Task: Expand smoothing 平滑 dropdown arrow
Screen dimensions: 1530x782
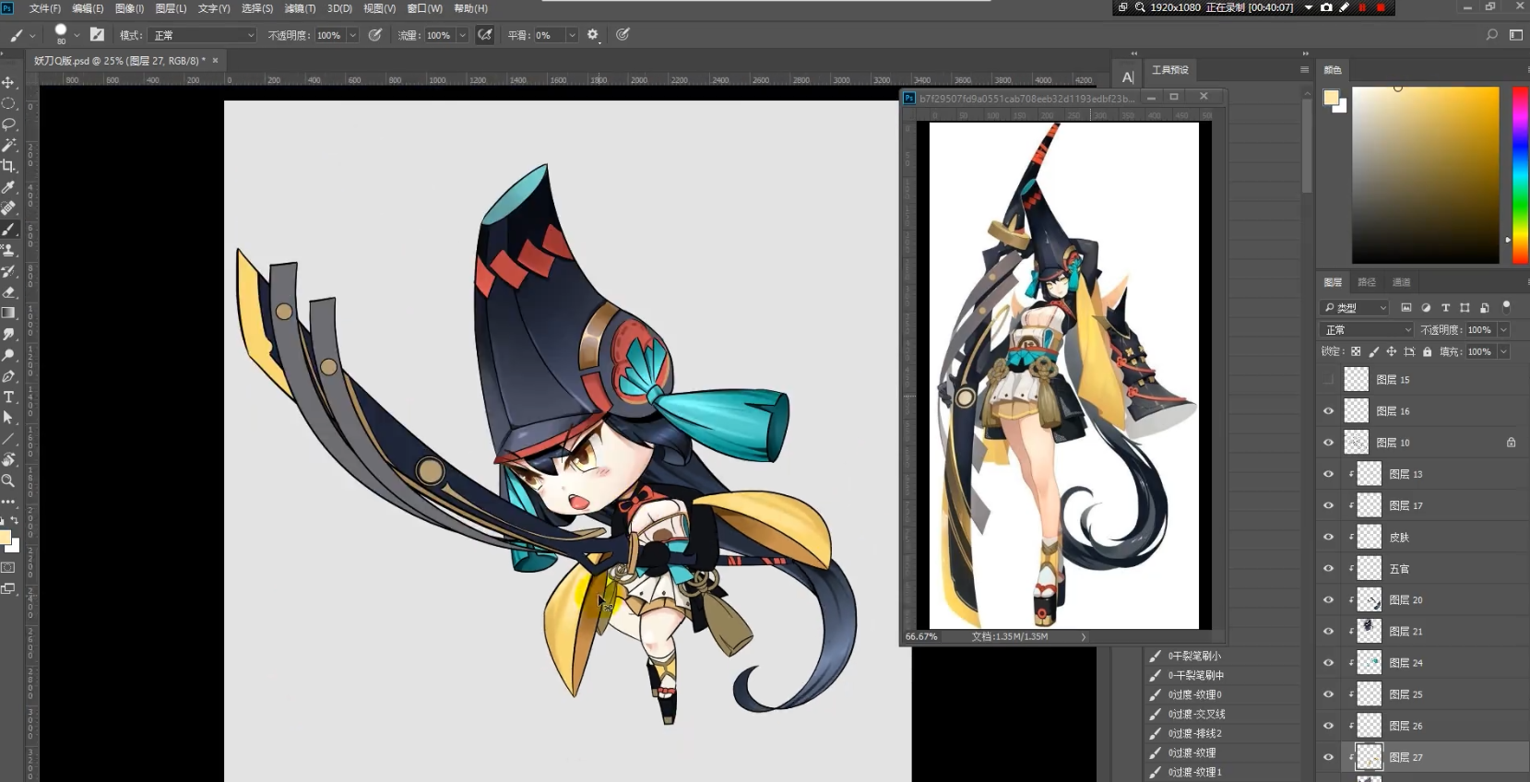Action: coord(572,35)
